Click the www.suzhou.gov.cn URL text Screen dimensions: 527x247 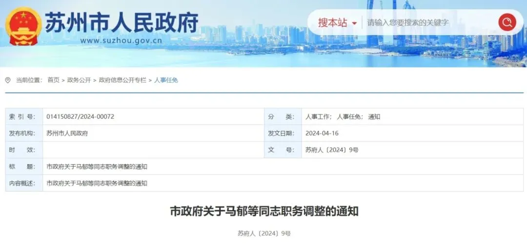tap(121, 41)
